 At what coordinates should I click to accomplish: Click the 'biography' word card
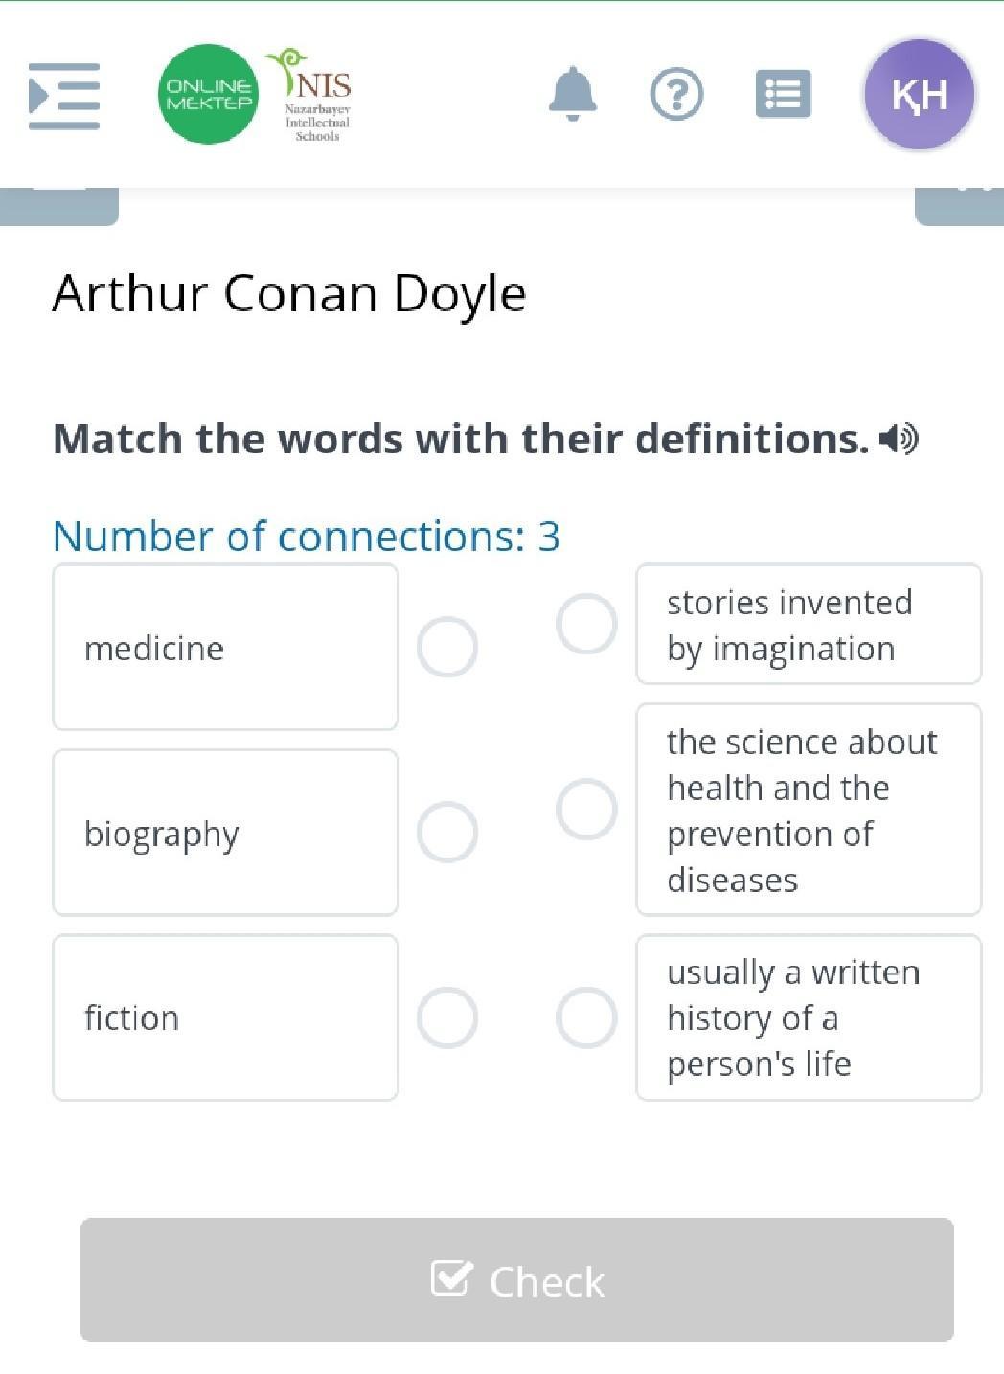click(225, 832)
